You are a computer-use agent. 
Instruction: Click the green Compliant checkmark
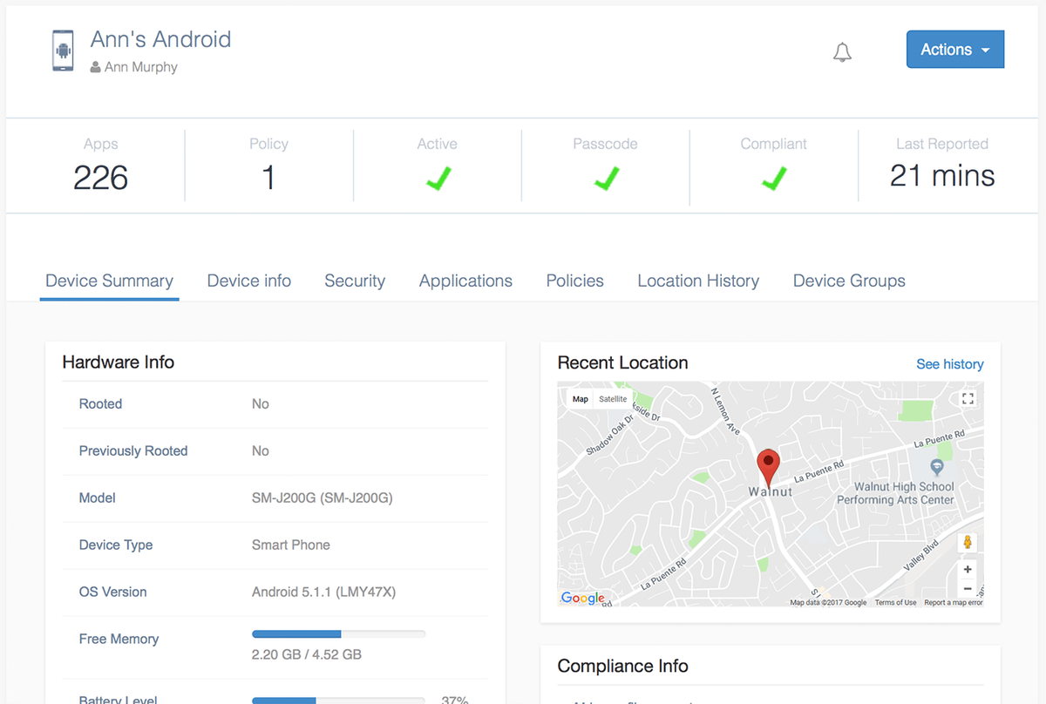click(x=773, y=179)
